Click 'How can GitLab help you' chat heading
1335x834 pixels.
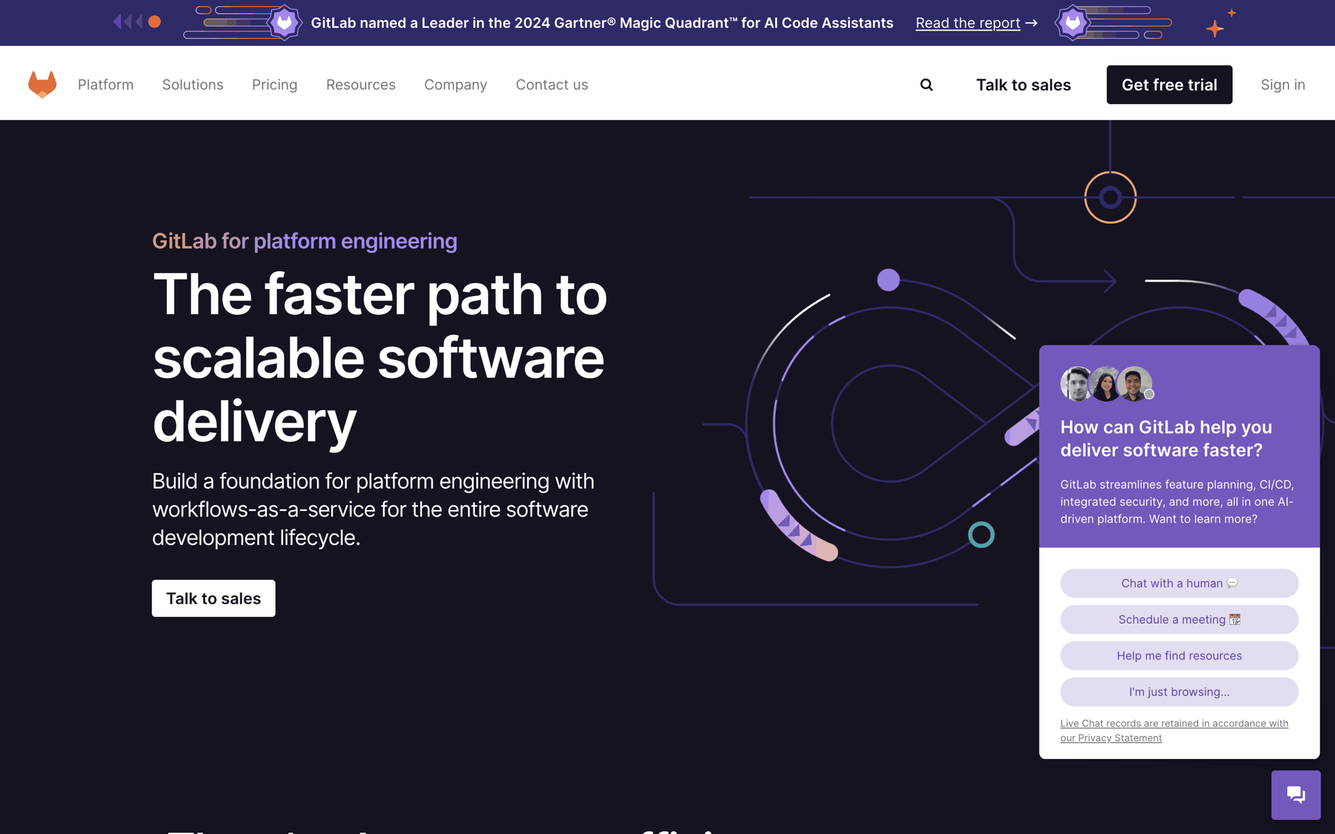coord(1166,439)
